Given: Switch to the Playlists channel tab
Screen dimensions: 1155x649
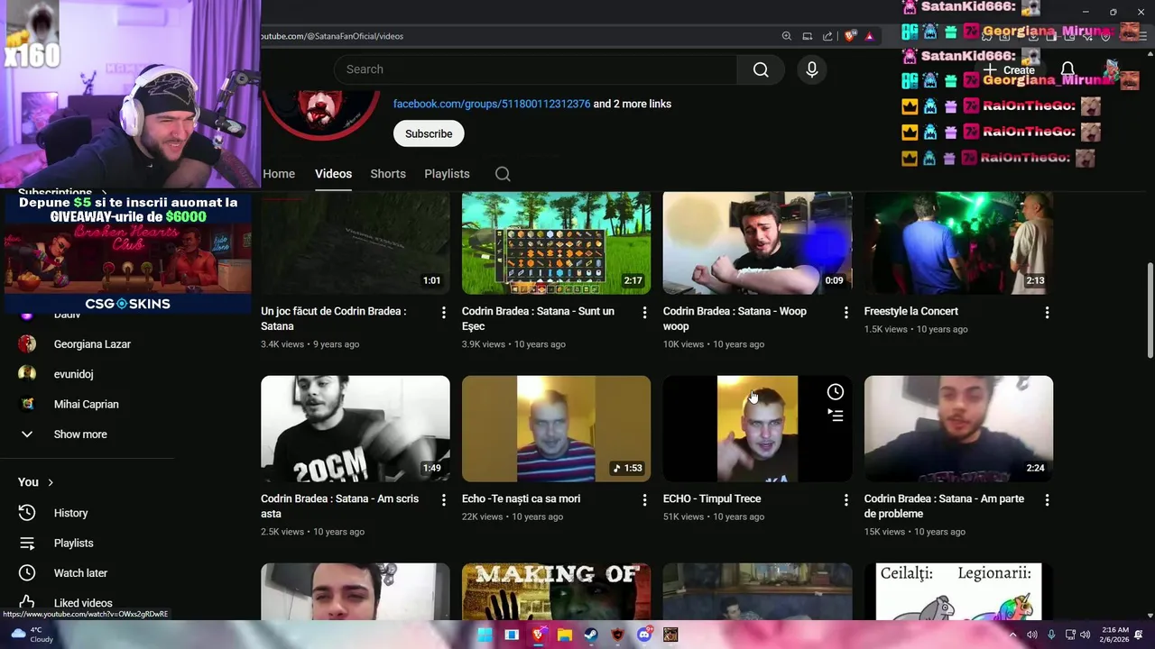Looking at the screenshot, I should pyautogui.click(x=447, y=174).
